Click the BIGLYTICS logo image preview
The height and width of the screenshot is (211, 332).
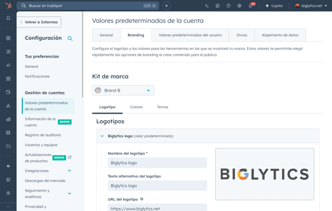(265, 174)
